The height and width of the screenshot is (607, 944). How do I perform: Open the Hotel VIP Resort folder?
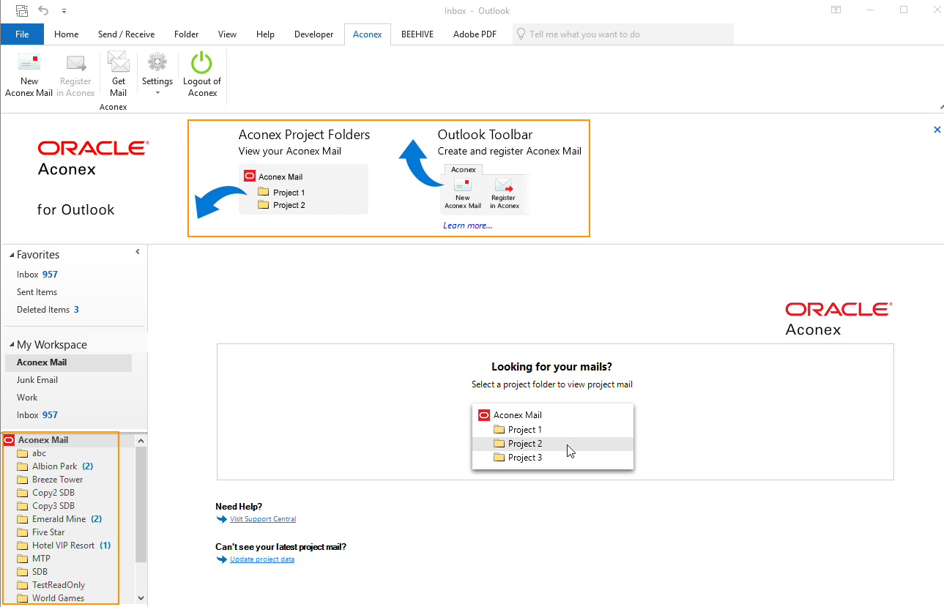tap(63, 545)
